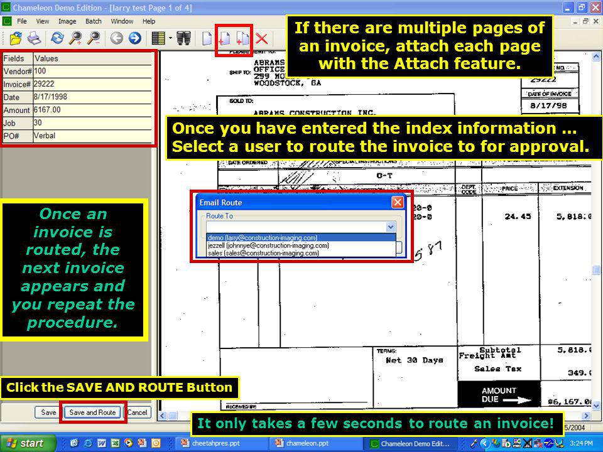The image size is (603, 452).
Task: Go to next page with blue forward arrow
Action: tap(134, 38)
